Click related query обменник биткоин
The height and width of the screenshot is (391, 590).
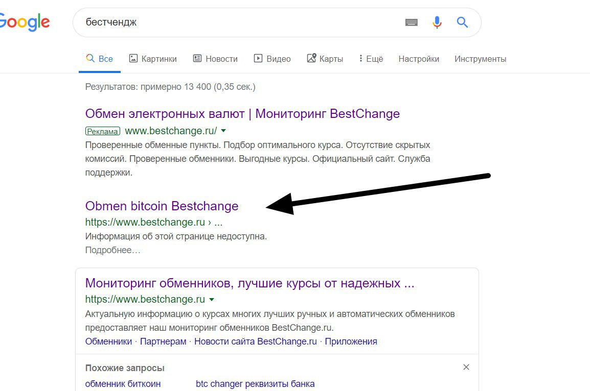tap(123, 384)
